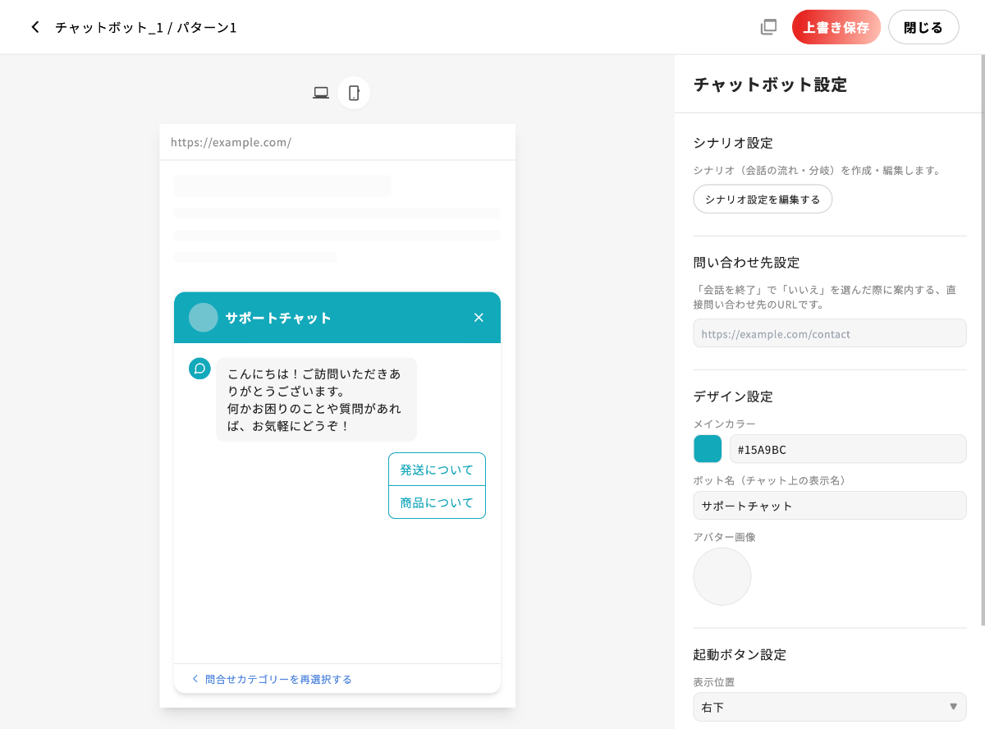Viewport: 985px width, 729px height.
Task: Choose the 発送について chat option
Action: point(437,470)
